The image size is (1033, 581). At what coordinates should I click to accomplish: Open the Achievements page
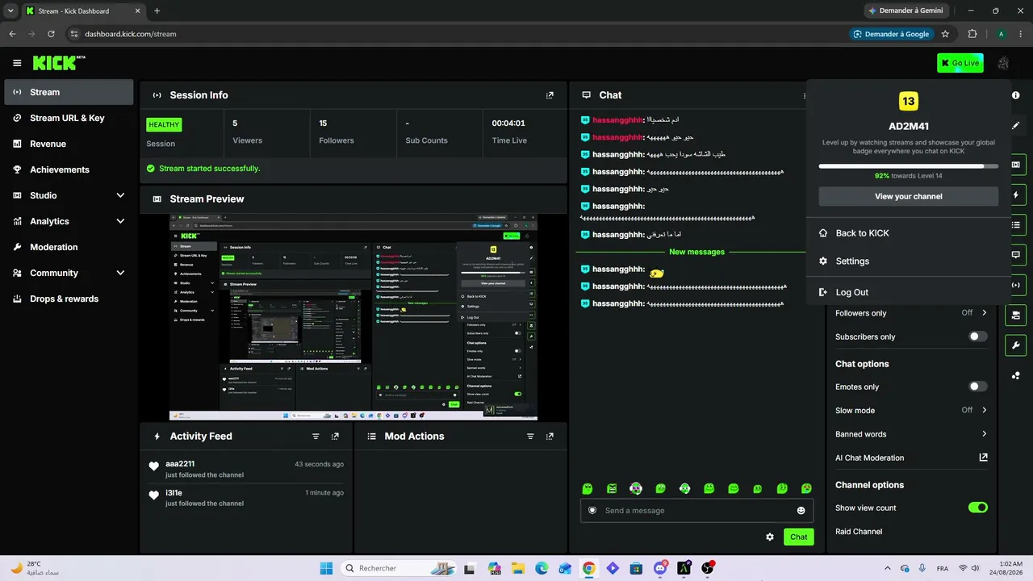[69, 169]
